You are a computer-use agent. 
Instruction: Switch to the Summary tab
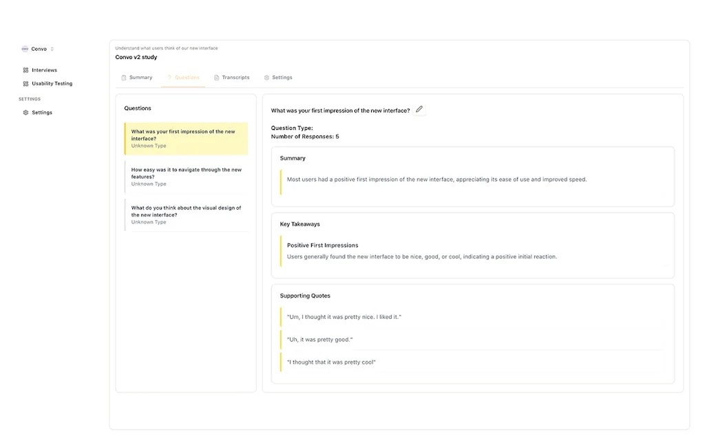coord(140,77)
